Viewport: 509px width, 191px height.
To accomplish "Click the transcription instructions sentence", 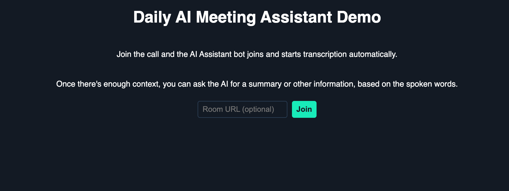I will (257, 54).
